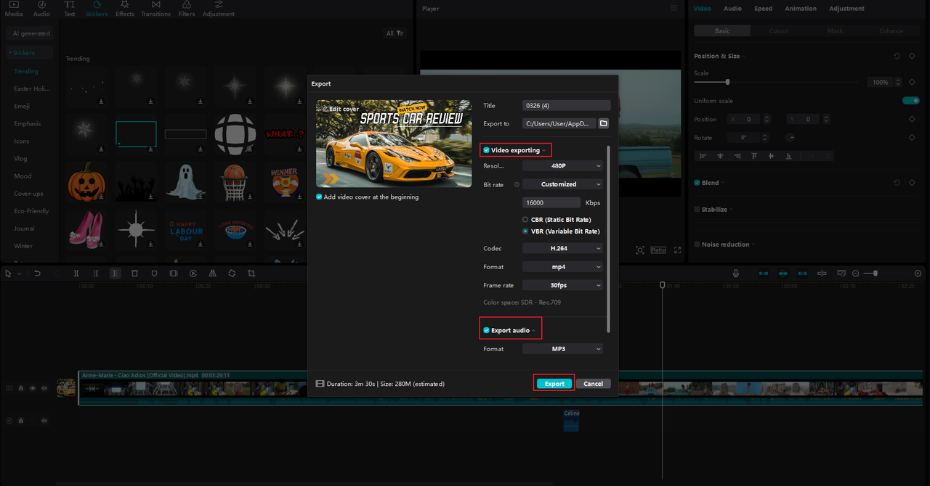Click the player Ratio button
The width and height of the screenshot is (930, 486).
coord(658,250)
